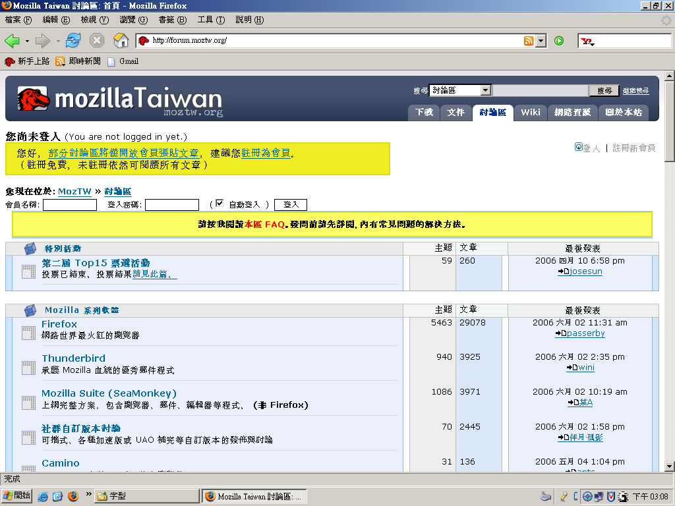The width and height of the screenshot is (675, 506).
Task: Click the 會員名稱 username input field
Action: click(x=70, y=205)
